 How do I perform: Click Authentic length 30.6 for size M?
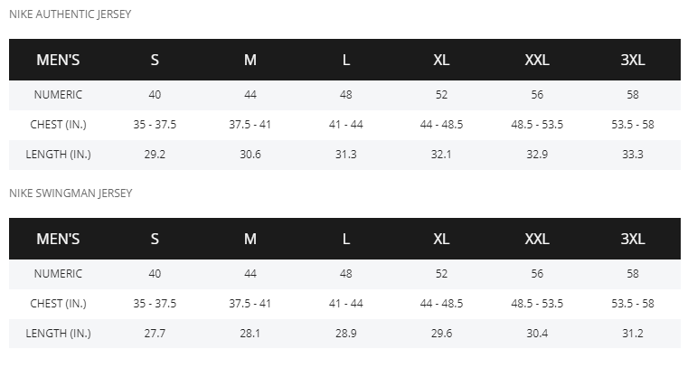coord(250,155)
